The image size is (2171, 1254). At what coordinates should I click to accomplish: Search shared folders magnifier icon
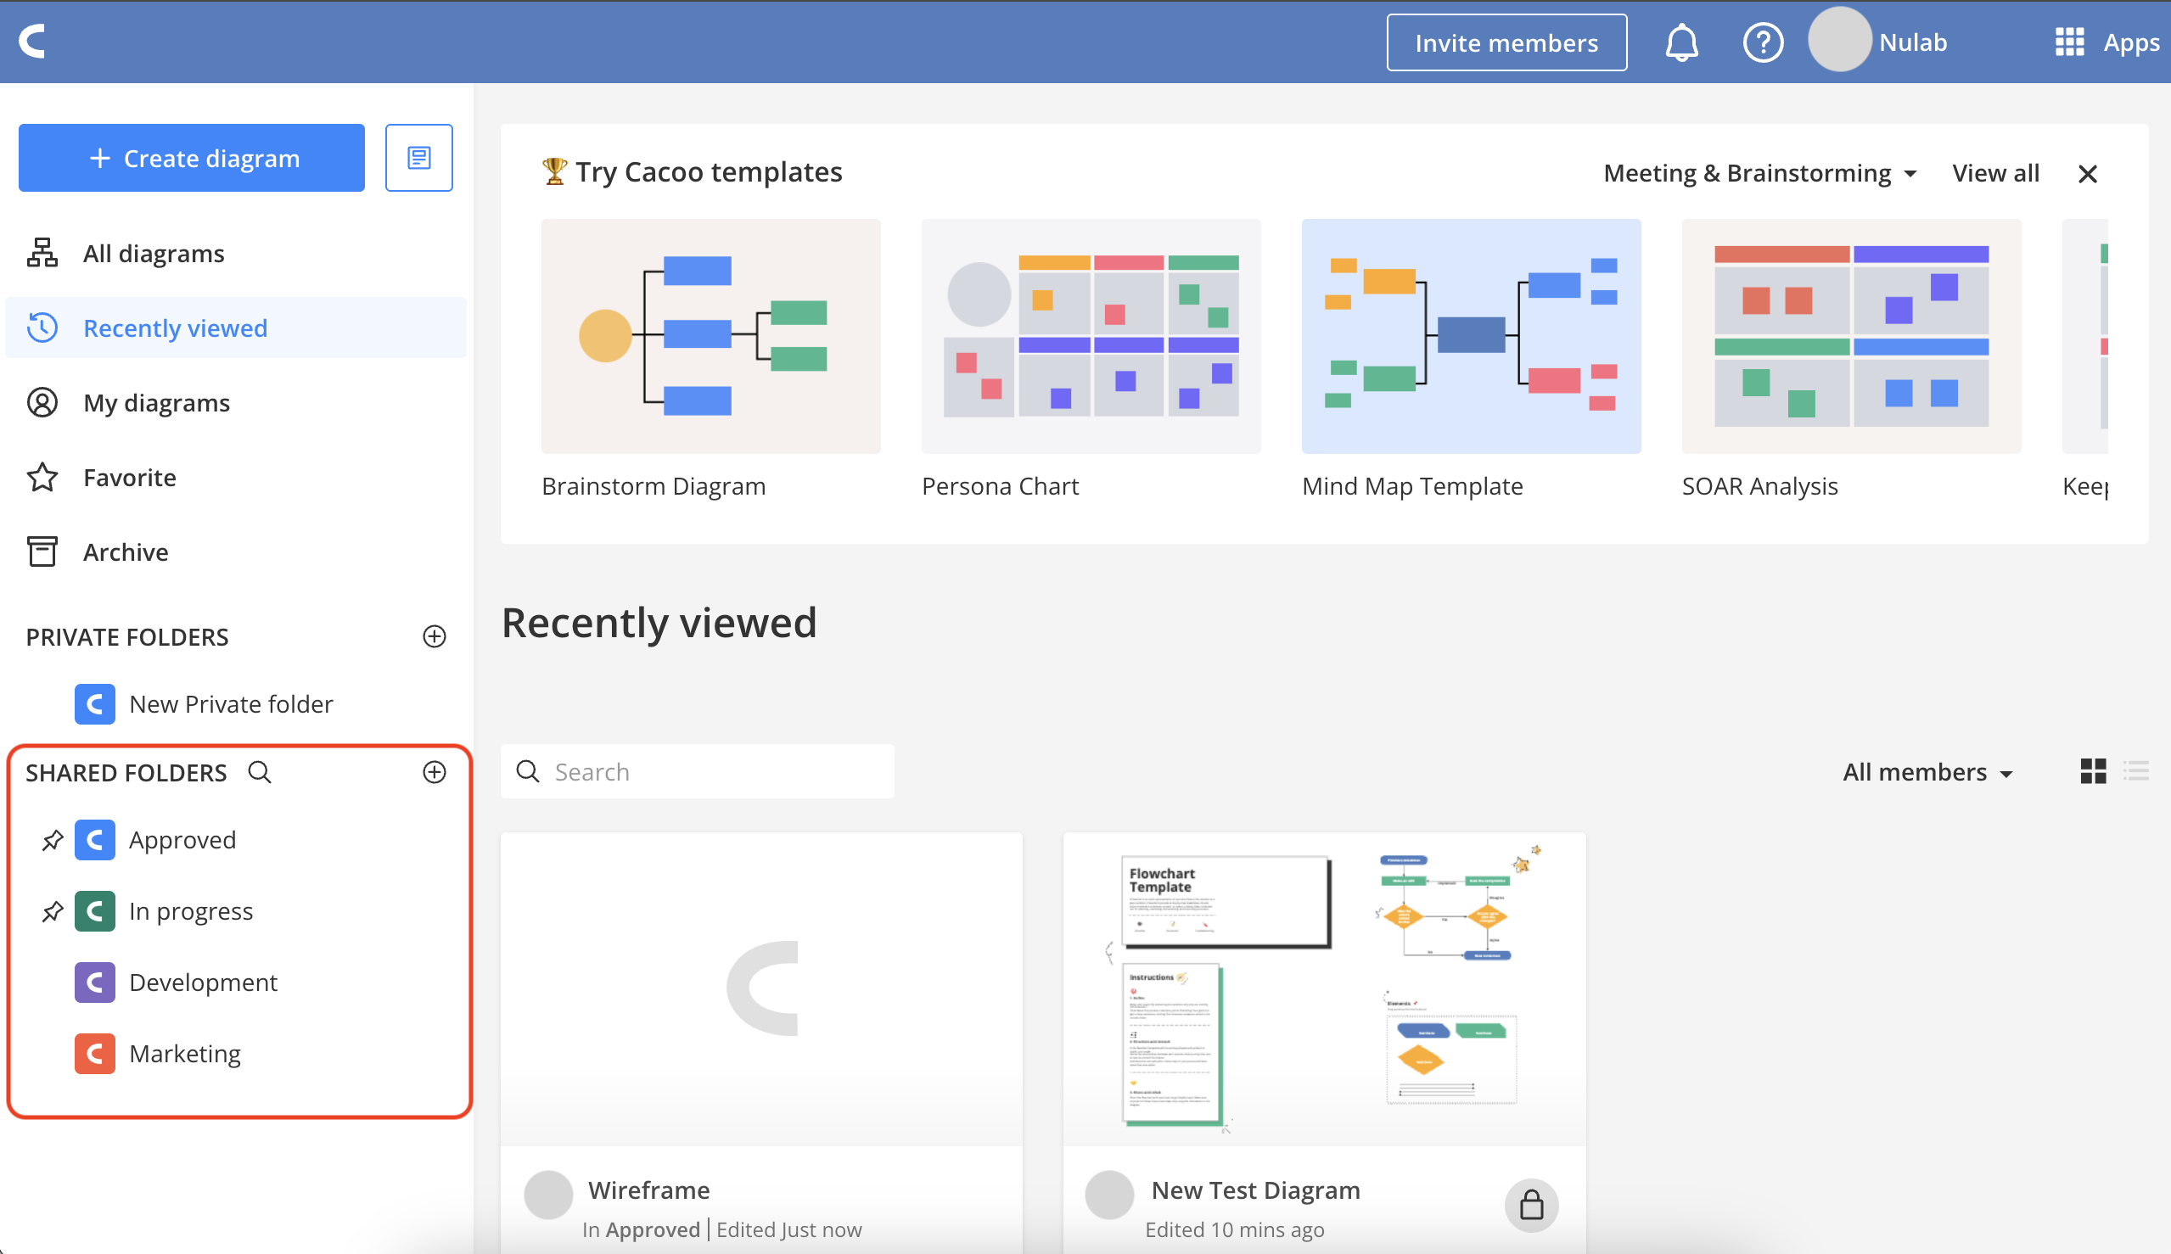[x=260, y=772]
